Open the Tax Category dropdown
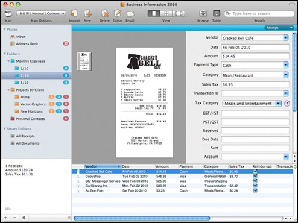Screen dimensions: 298x223 pos(252,104)
